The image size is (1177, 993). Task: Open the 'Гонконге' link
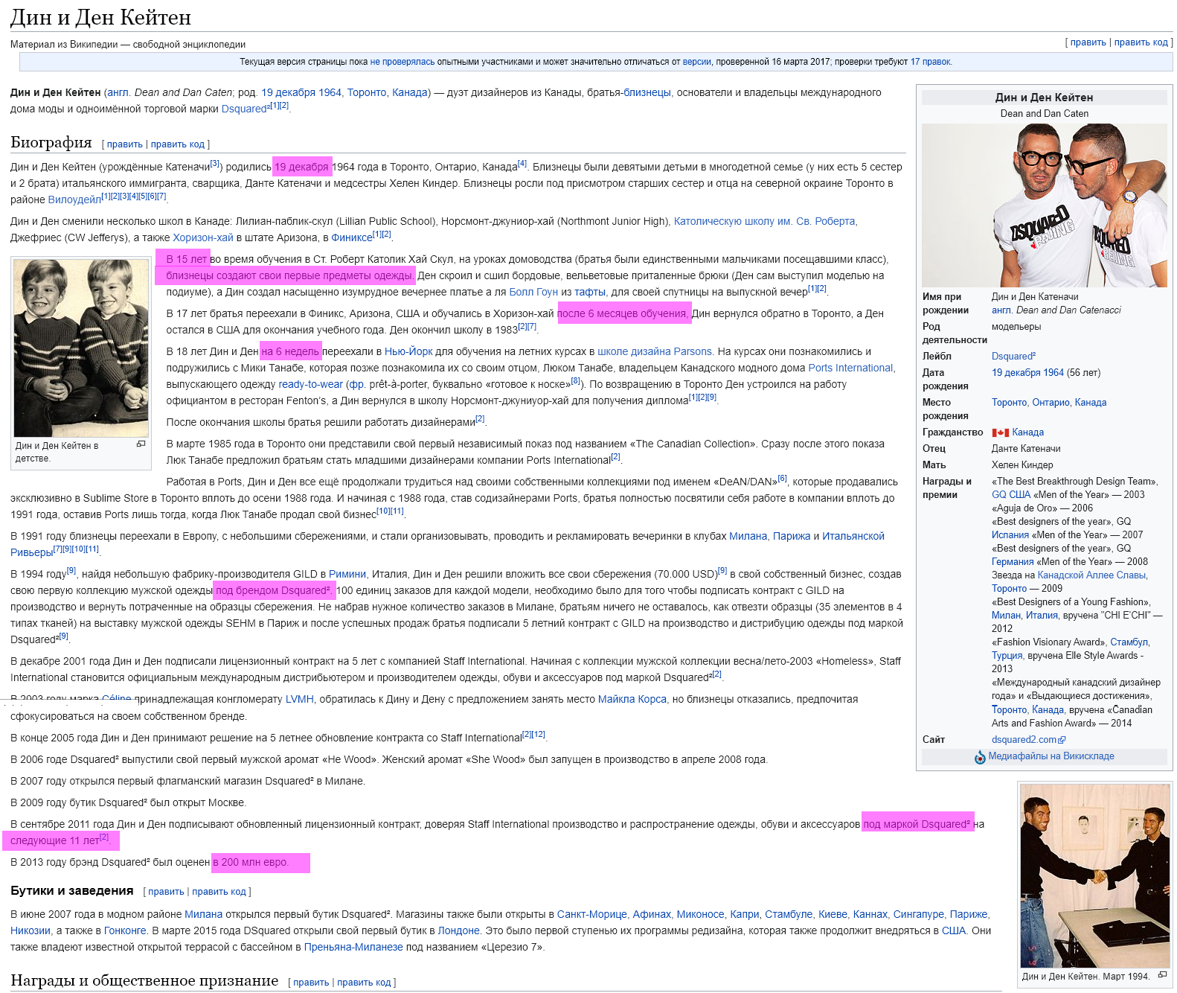tap(125, 931)
